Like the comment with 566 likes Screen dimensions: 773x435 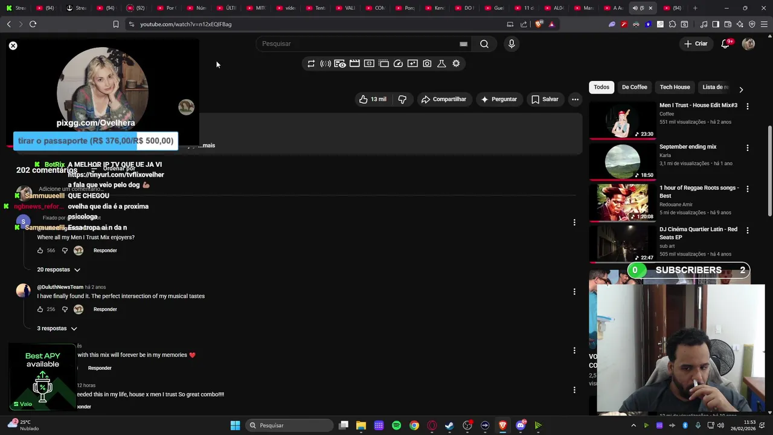[x=40, y=250]
